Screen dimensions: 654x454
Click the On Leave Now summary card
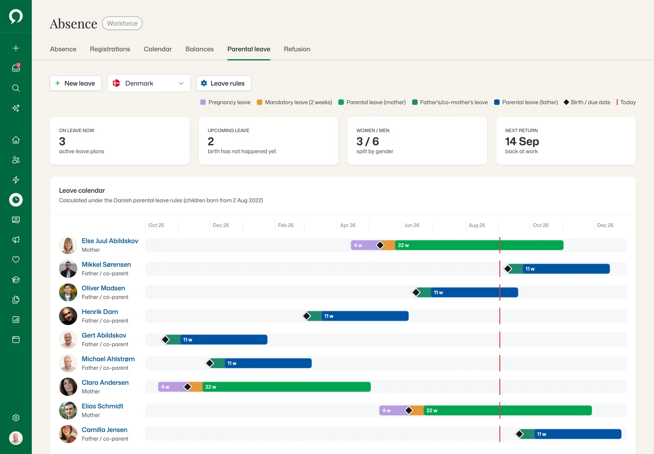pyautogui.click(x=120, y=141)
